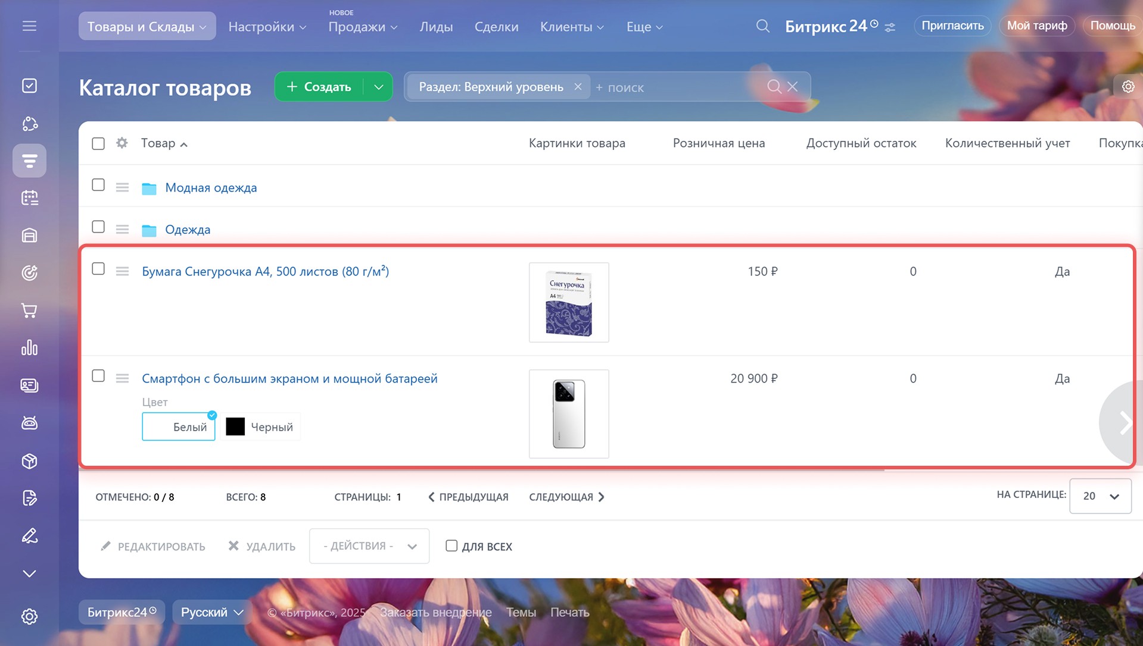This screenshot has width=1143, height=646.
Task: Select the Черный color swatch
Action: coord(260,427)
